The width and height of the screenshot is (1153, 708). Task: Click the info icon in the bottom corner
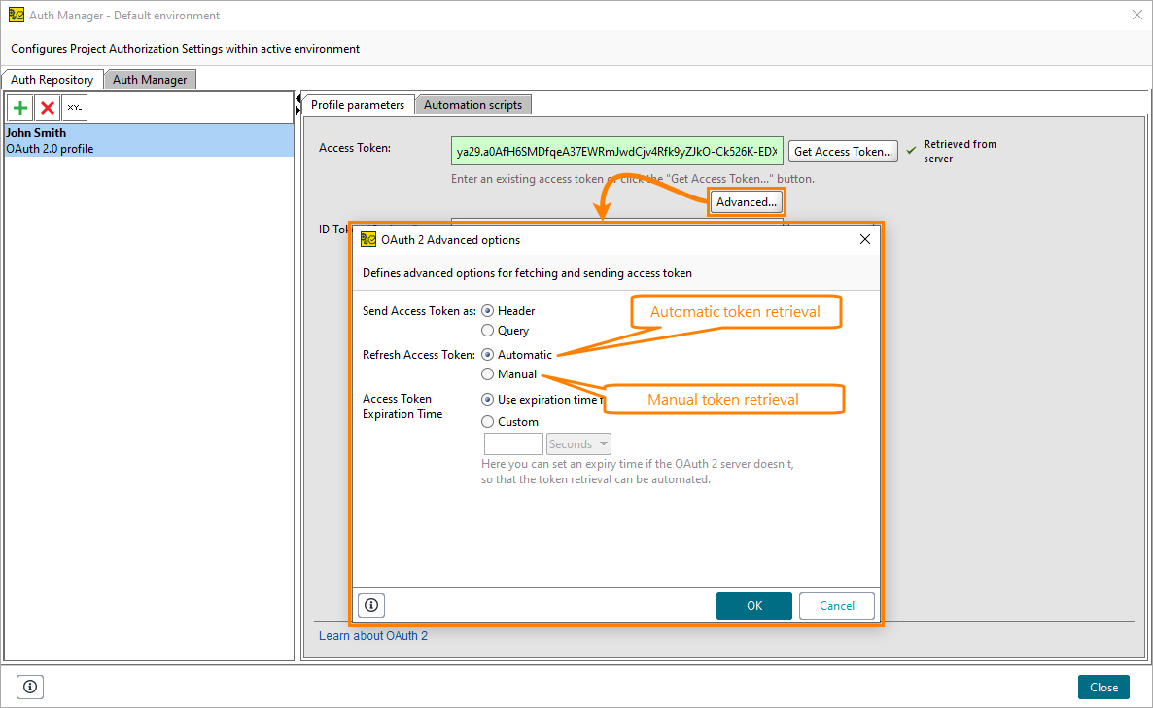[30, 687]
